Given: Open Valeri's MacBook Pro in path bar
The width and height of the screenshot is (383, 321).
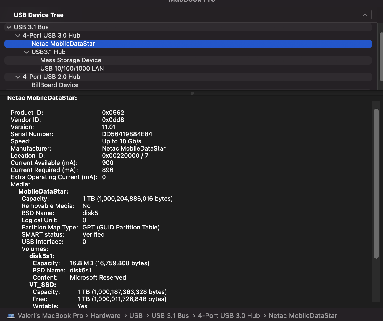Looking at the screenshot, I should [51, 316].
